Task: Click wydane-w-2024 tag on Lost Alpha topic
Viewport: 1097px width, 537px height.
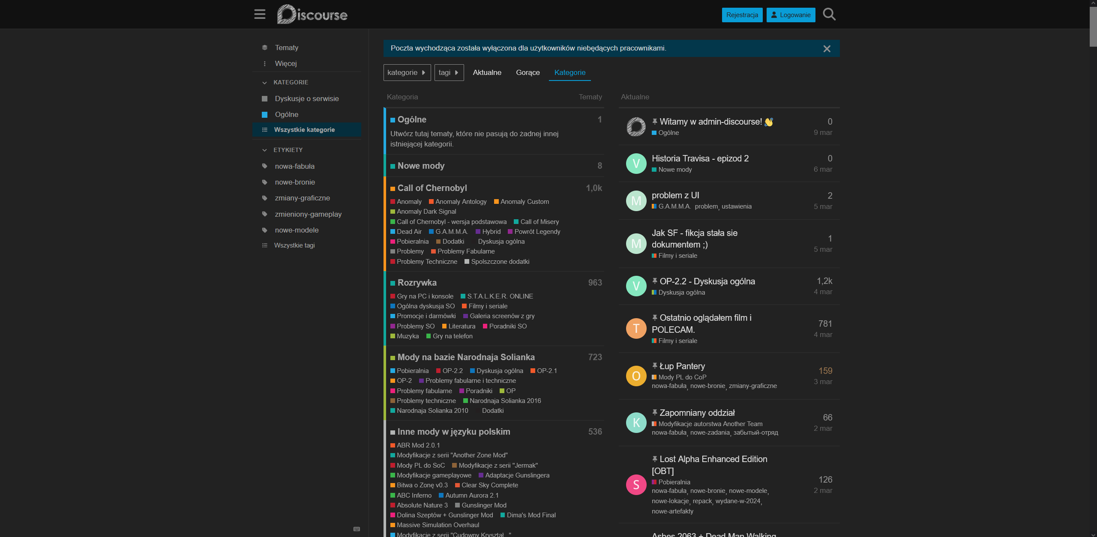Action: coord(737,501)
